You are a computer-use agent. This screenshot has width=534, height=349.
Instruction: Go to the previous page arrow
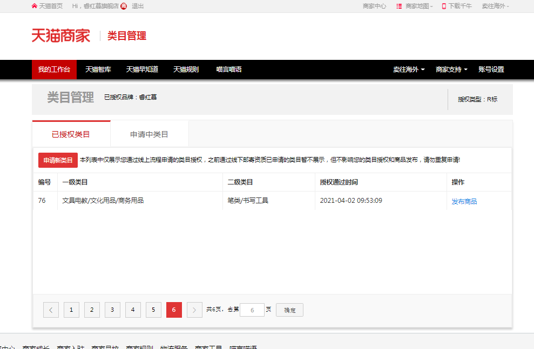coord(51,310)
